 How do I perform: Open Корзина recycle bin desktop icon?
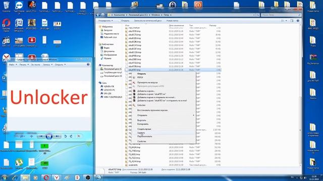(6, 7)
